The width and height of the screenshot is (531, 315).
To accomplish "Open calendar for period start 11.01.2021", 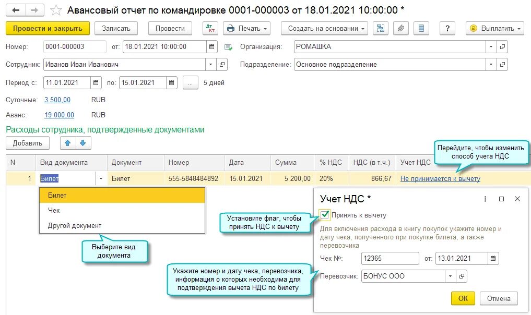I will pyautogui.click(x=96, y=82).
